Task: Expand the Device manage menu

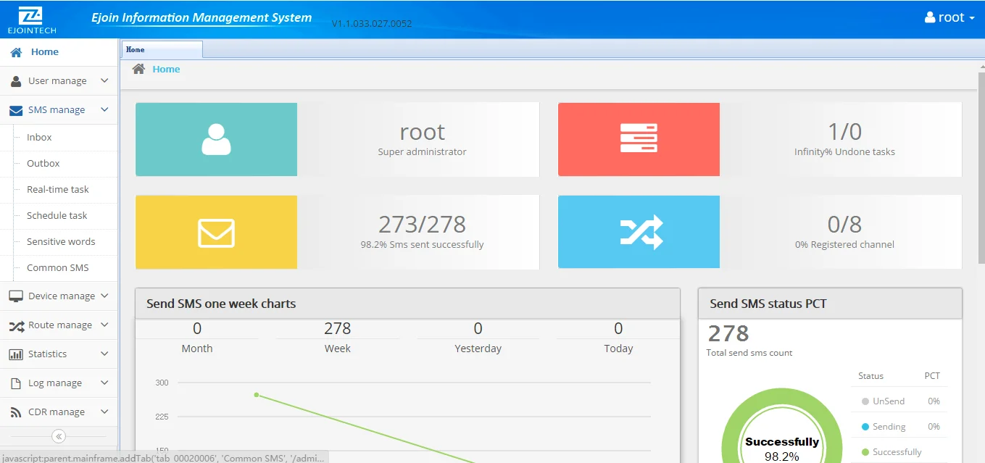Action: tap(59, 296)
